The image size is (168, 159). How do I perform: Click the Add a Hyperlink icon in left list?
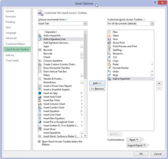(x=40, y=35)
